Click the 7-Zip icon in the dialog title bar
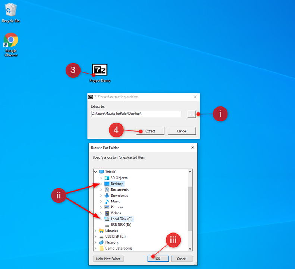The image size is (295, 269). click(91, 97)
